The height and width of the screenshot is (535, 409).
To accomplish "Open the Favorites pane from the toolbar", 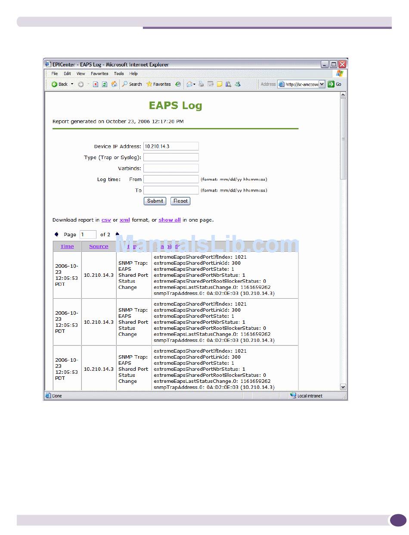I will tap(158, 84).
